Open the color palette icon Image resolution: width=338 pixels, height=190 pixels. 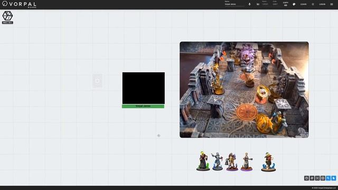point(294,4)
